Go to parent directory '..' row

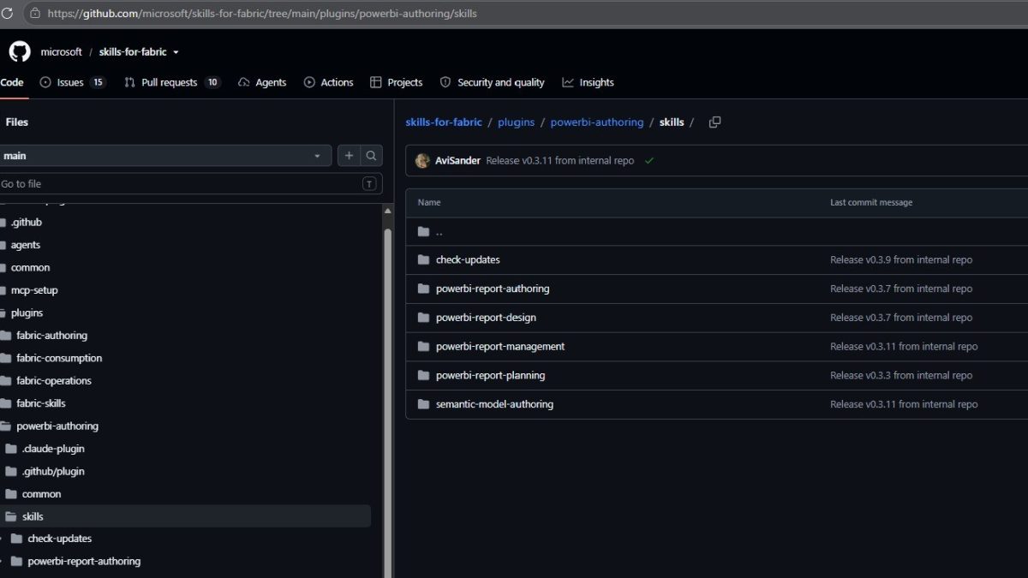click(716, 231)
